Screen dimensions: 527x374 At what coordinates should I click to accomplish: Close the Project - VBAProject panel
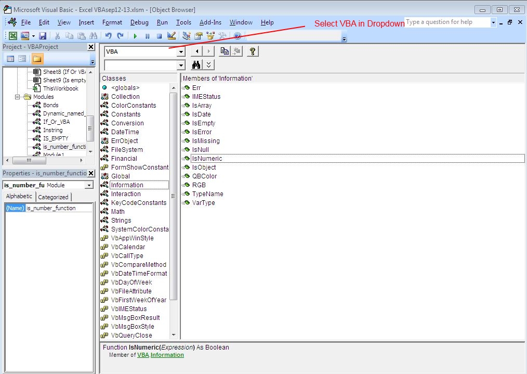pyautogui.click(x=91, y=47)
